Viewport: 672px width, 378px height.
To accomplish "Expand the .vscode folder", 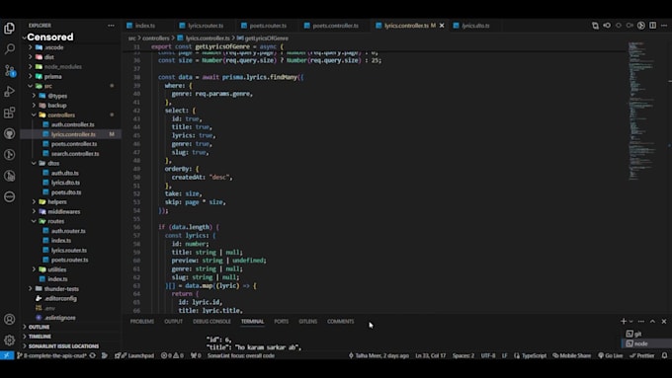I will [x=54, y=47].
